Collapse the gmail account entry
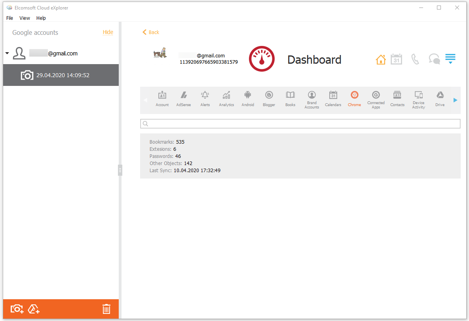Viewport: 469px width, 321px height. 7,53
